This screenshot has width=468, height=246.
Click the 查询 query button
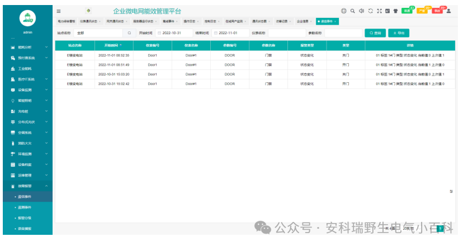click(375, 33)
